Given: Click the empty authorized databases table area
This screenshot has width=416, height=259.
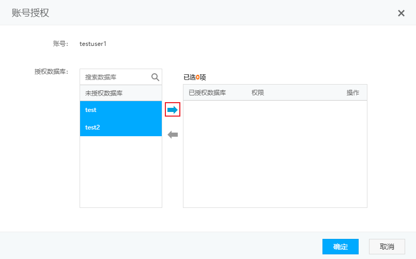Looking at the screenshot, I should (275, 154).
